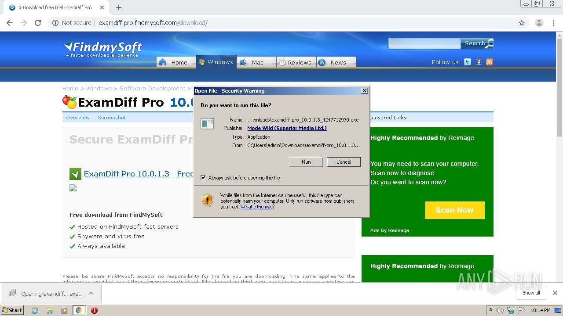The height and width of the screenshot is (316, 563).
Task: Click the Scan Now button
Action: click(455, 210)
